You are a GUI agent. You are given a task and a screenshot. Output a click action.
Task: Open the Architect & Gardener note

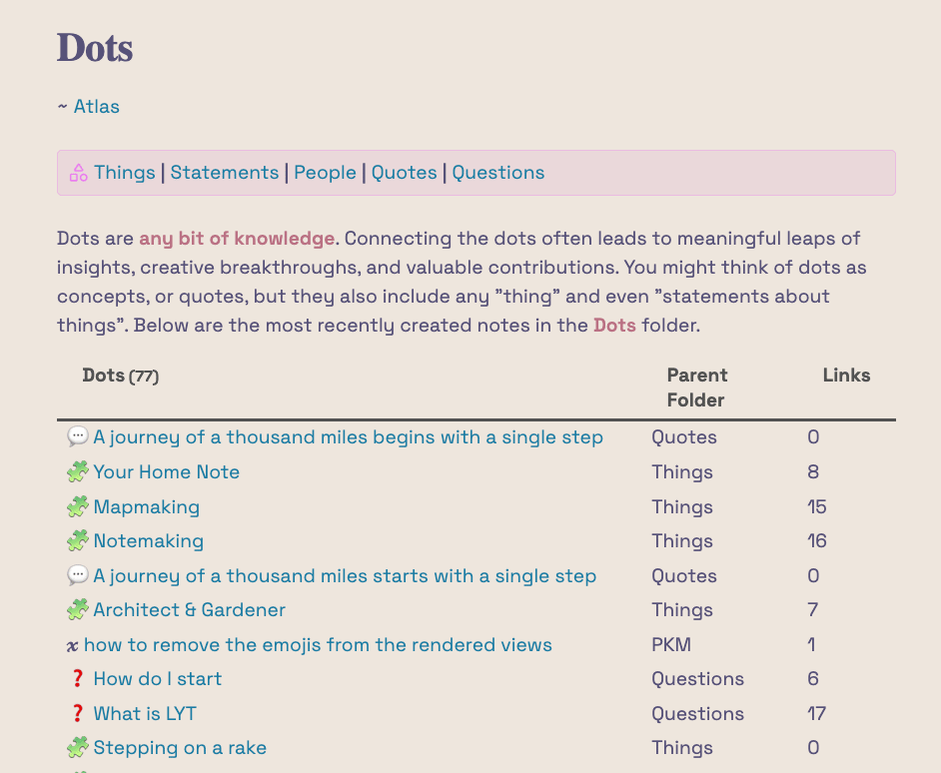[190, 610]
